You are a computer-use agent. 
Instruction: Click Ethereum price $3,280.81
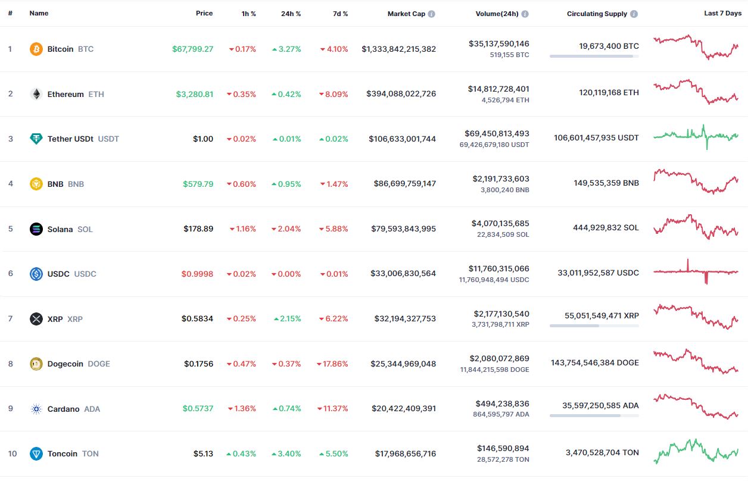(195, 94)
